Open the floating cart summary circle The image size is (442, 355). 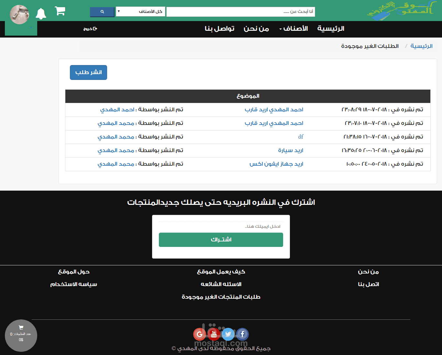pos(21,336)
